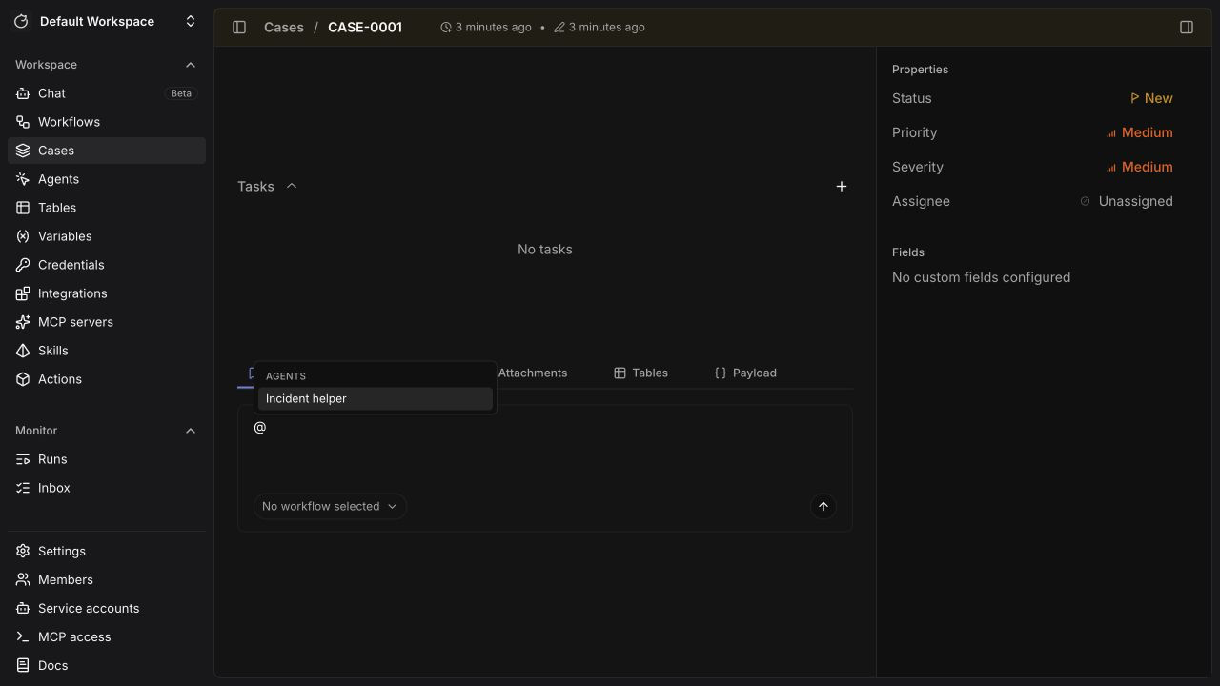Open the Skills icon
Screen dimensions: 1220x686
[x=23, y=351]
